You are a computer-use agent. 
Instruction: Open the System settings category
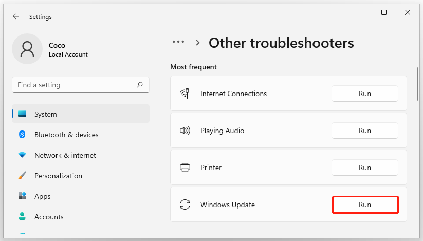(x=81, y=114)
